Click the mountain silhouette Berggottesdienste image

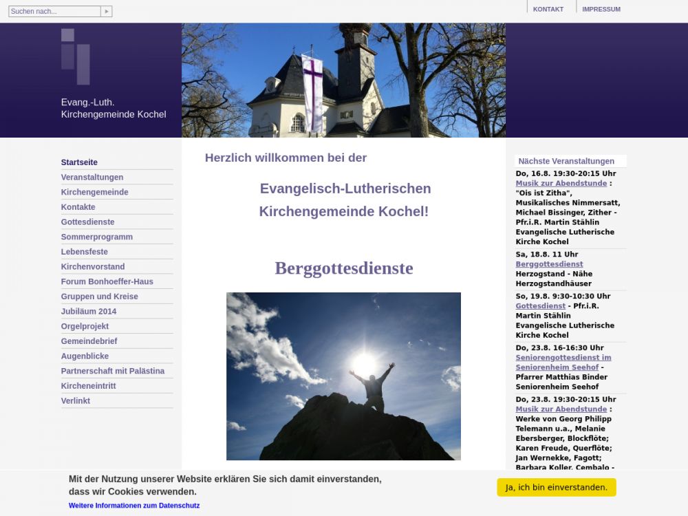(343, 376)
